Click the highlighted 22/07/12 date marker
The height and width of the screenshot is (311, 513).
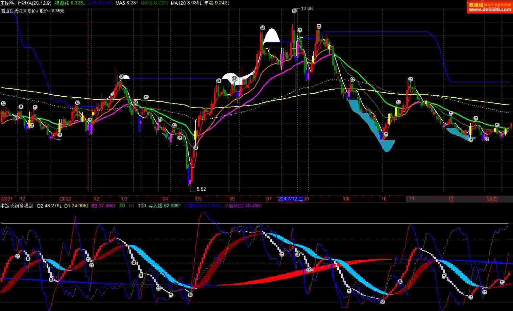[290, 199]
